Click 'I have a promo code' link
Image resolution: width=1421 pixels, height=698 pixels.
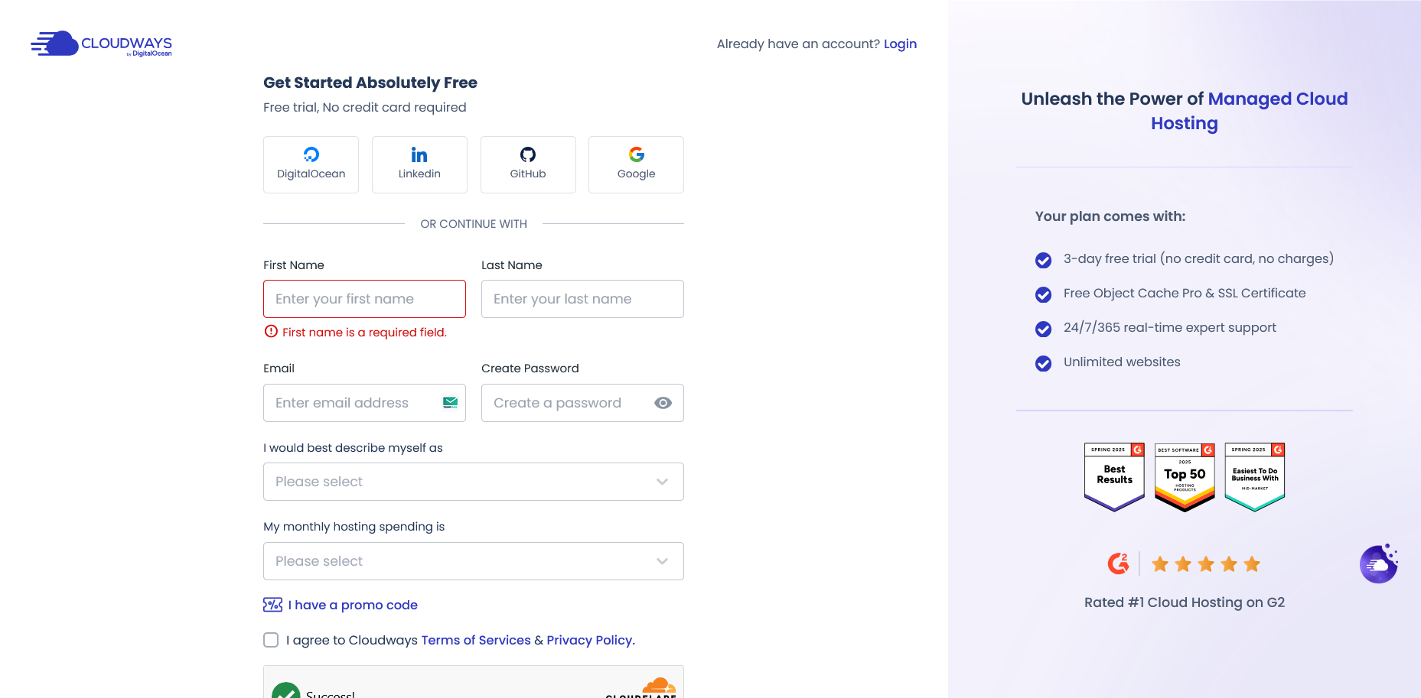pyautogui.click(x=353, y=605)
